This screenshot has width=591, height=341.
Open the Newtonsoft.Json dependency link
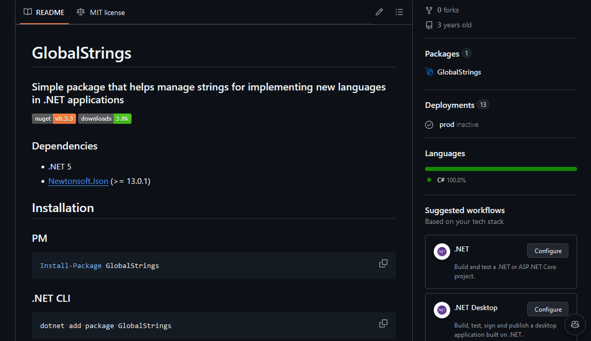coord(78,181)
